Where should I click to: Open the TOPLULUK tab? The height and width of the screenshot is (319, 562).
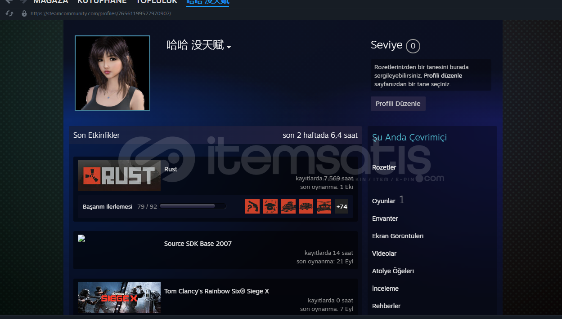click(157, 2)
